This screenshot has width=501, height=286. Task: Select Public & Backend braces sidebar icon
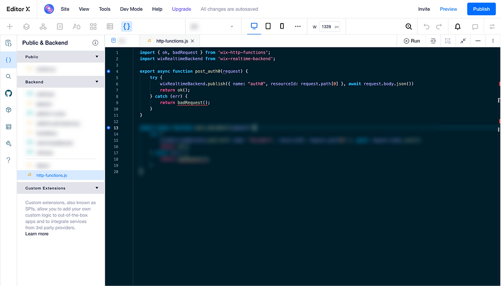coord(8,60)
